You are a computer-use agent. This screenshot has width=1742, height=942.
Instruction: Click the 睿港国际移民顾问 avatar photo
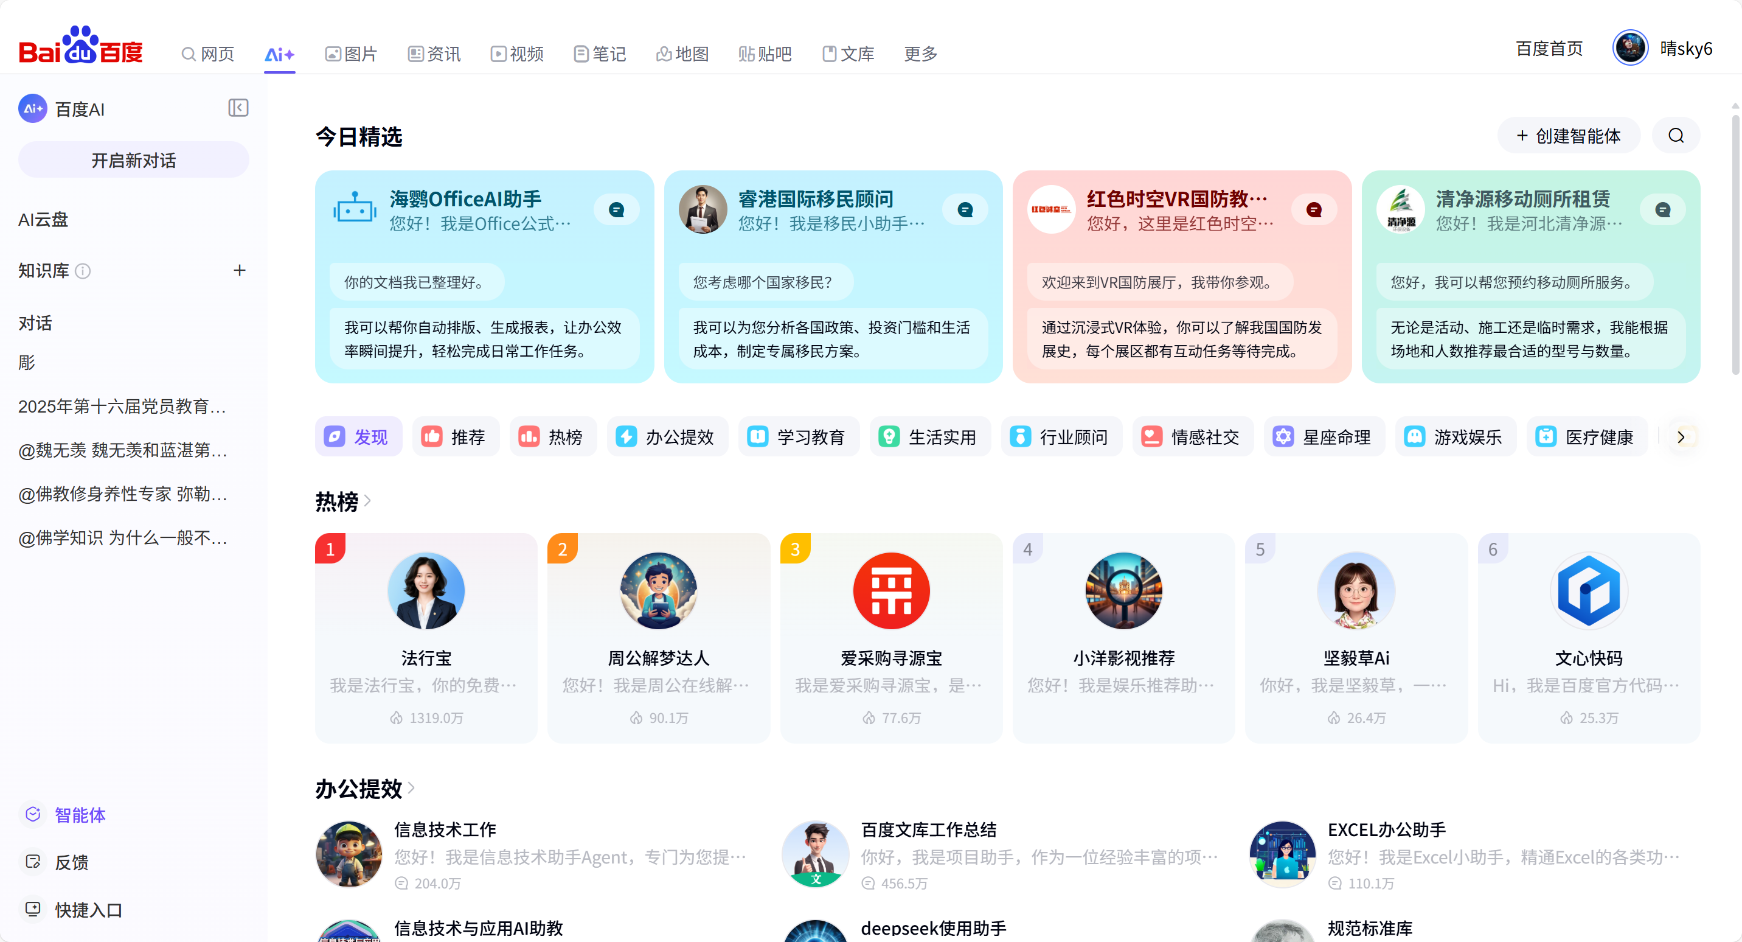[x=703, y=209]
